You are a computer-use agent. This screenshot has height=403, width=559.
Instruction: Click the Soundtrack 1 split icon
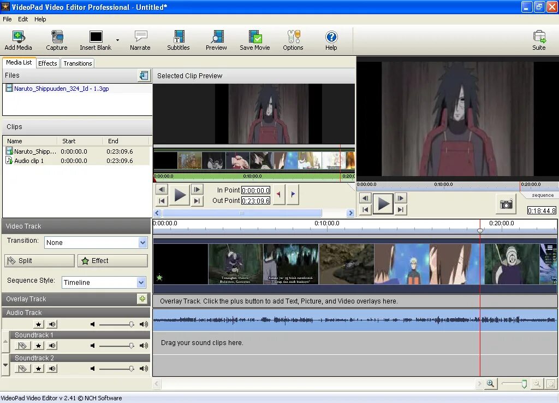click(22, 346)
